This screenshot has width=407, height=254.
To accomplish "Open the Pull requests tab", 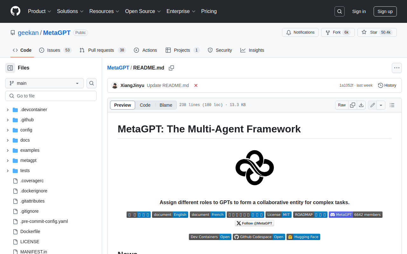I will click(103, 50).
